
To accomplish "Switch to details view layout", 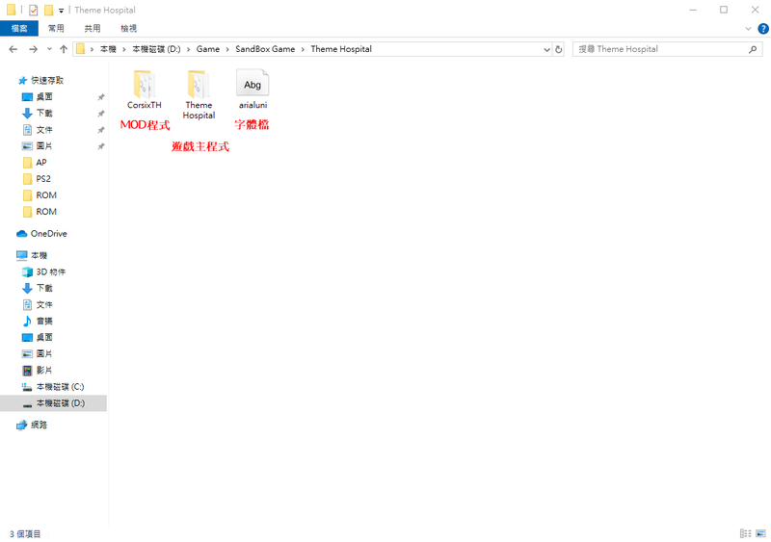I will click(745, 533).
